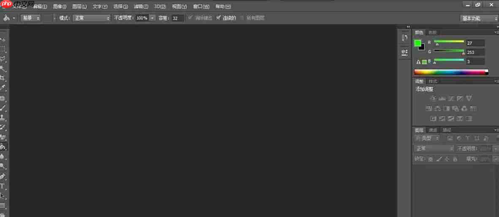This screenshot has width=499, height=217.
Task: Add an Exposure adjustment
Action: pyautogui.click(x=460, y=99)
